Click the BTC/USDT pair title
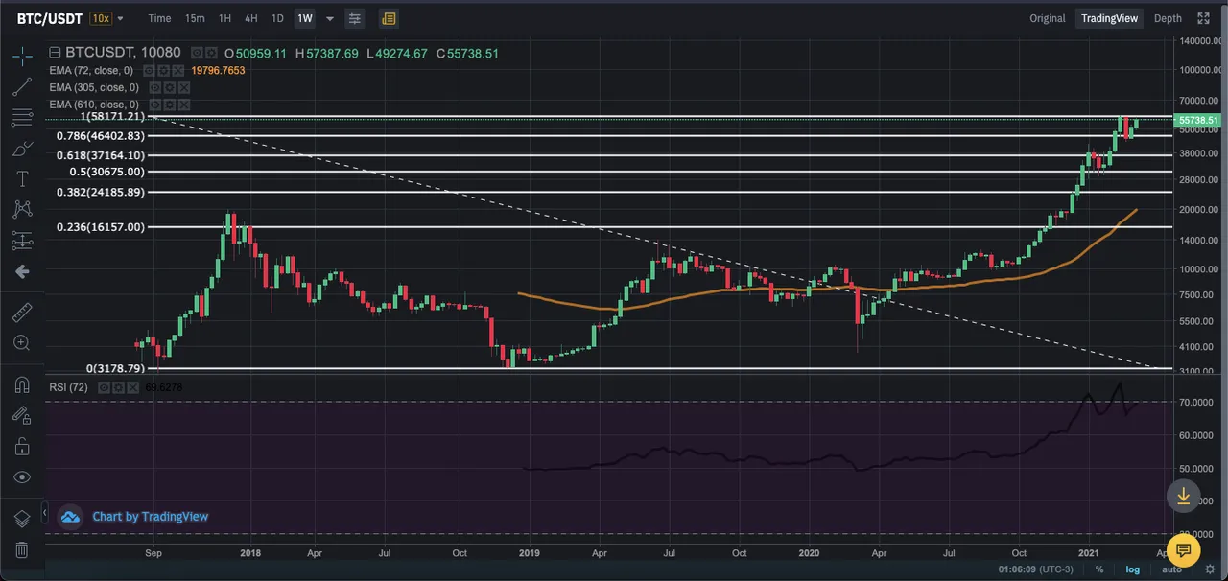The image size is (1228, 581). 50,18
